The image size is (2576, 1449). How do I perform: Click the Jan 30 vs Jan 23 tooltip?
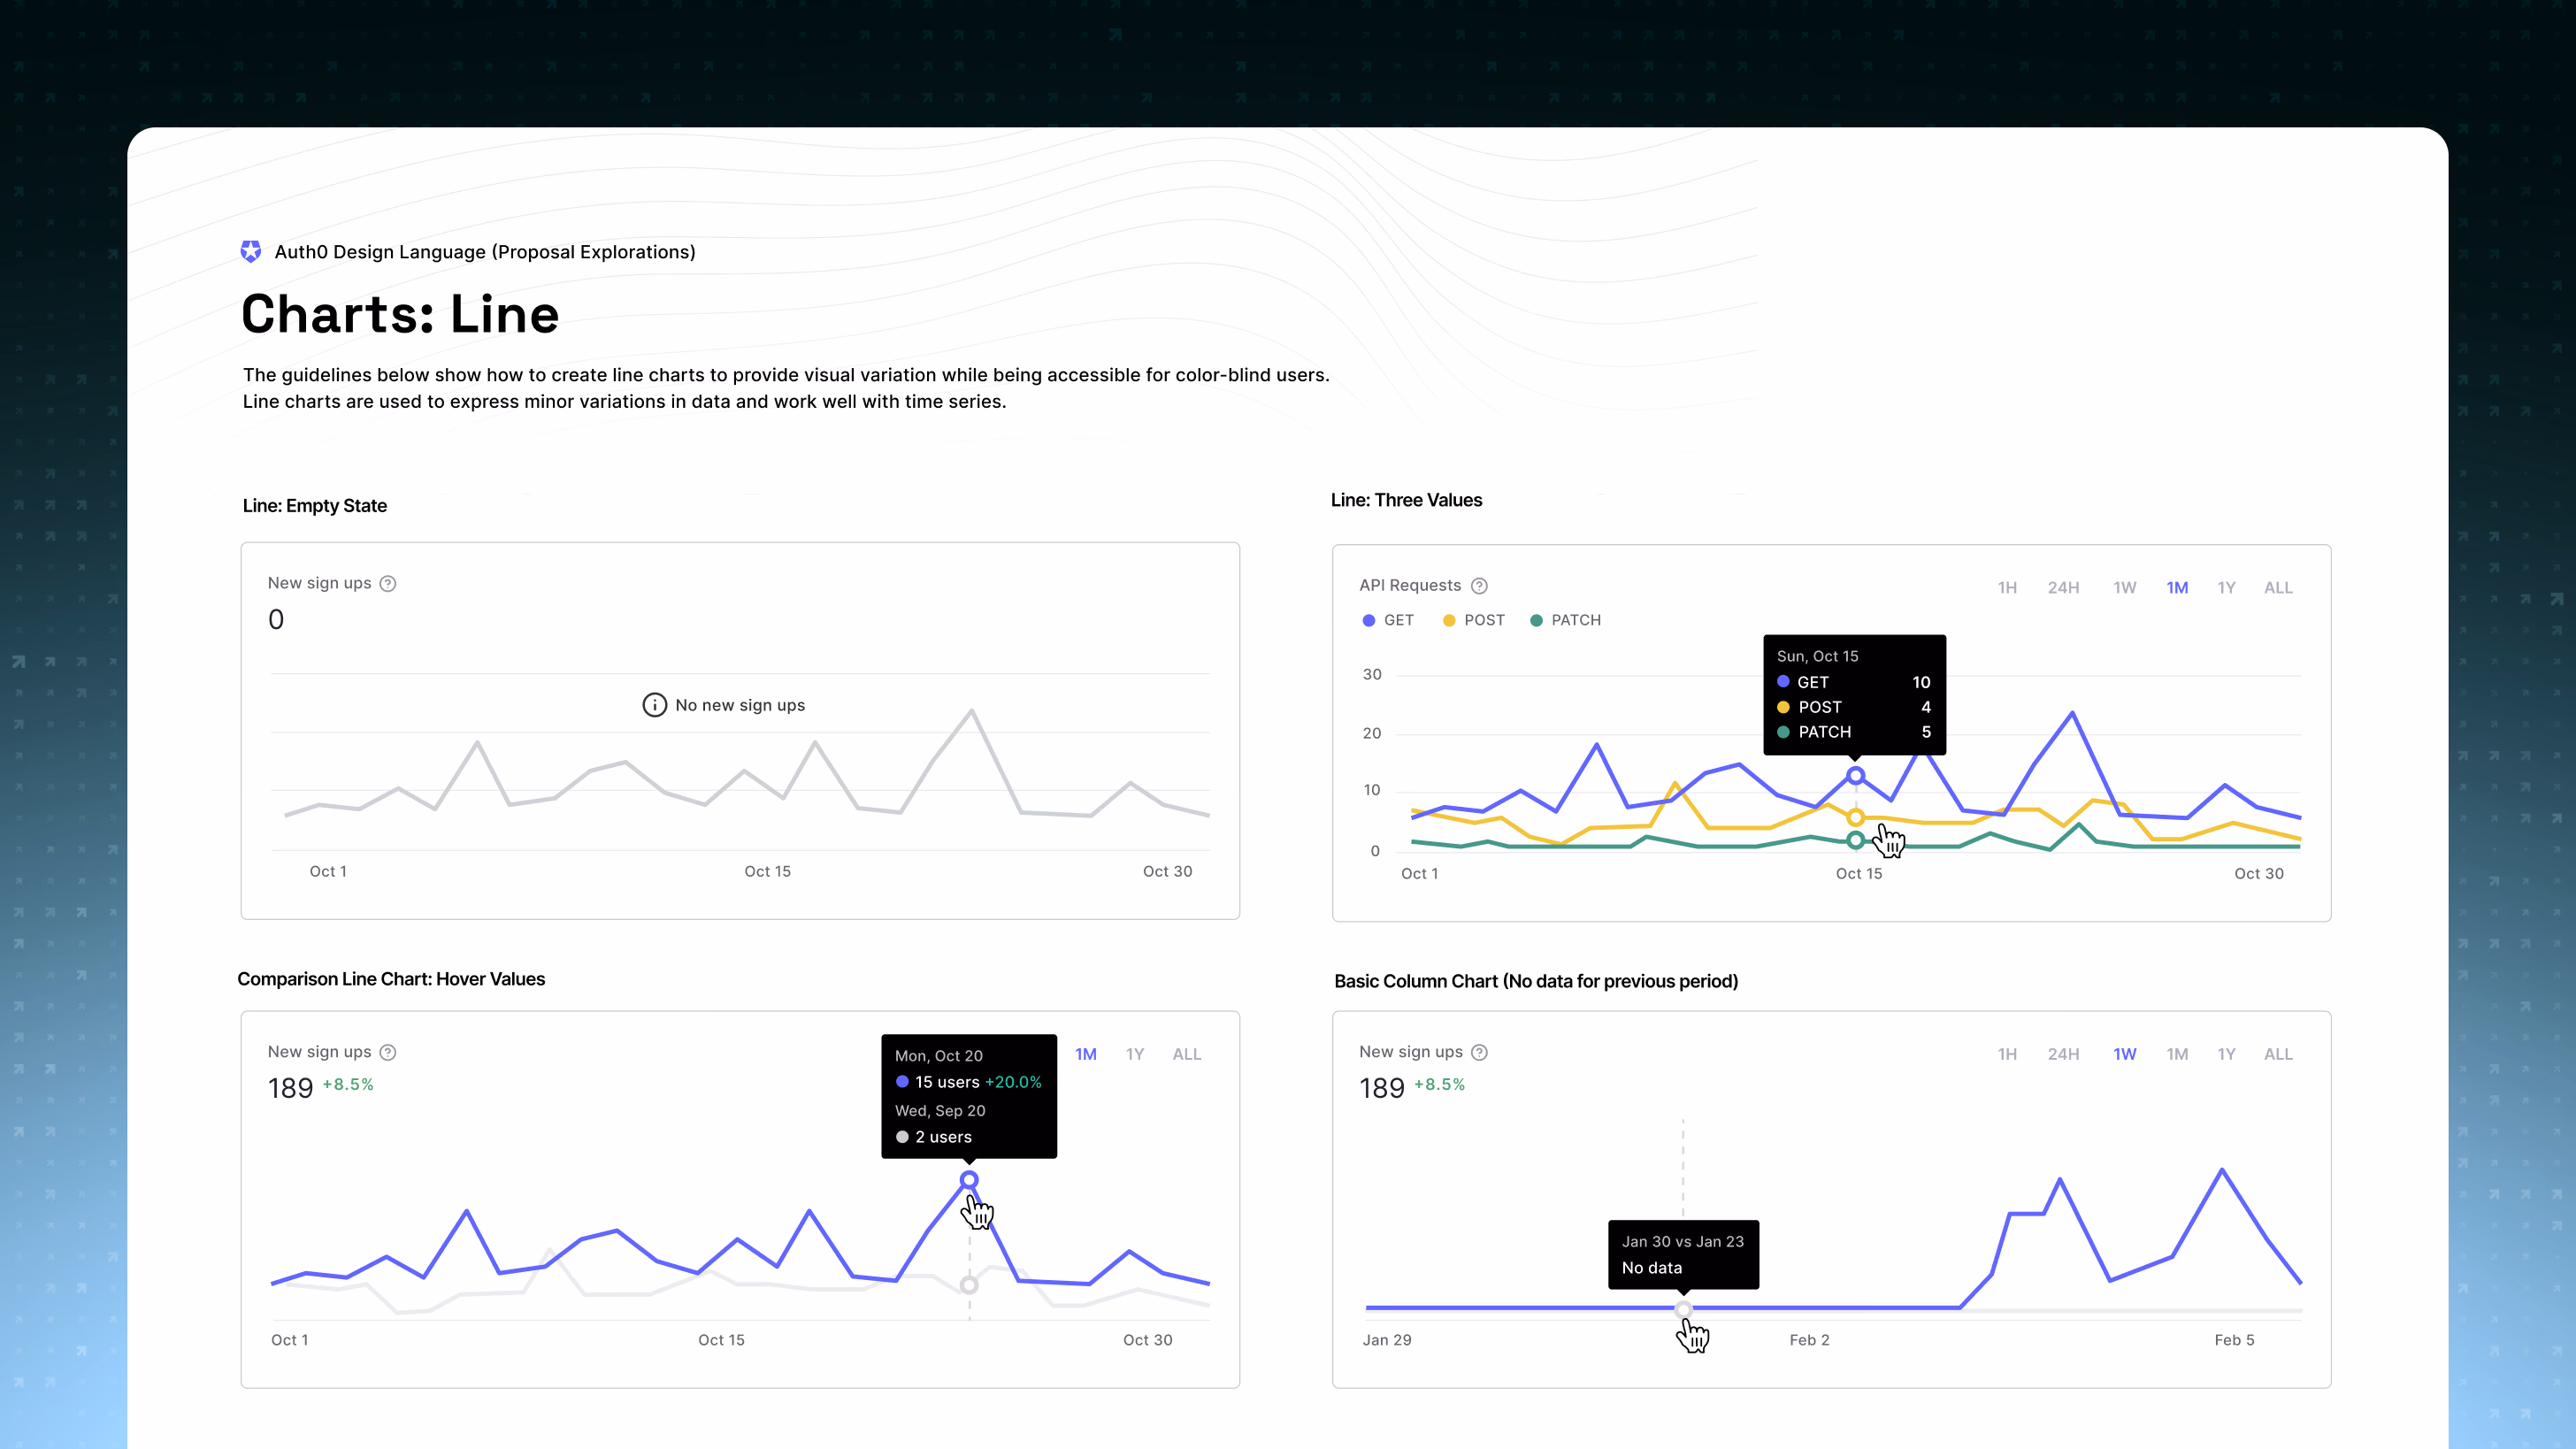coord(1683,1254)
